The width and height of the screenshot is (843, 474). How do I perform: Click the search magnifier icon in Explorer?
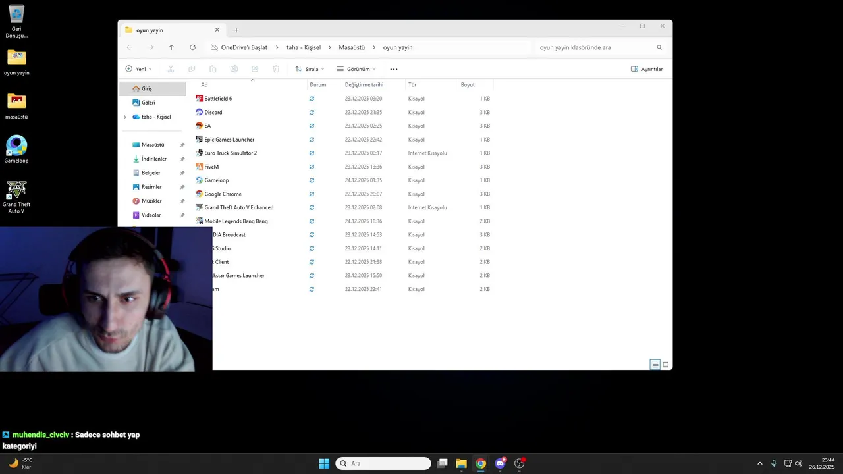[659, 47]
